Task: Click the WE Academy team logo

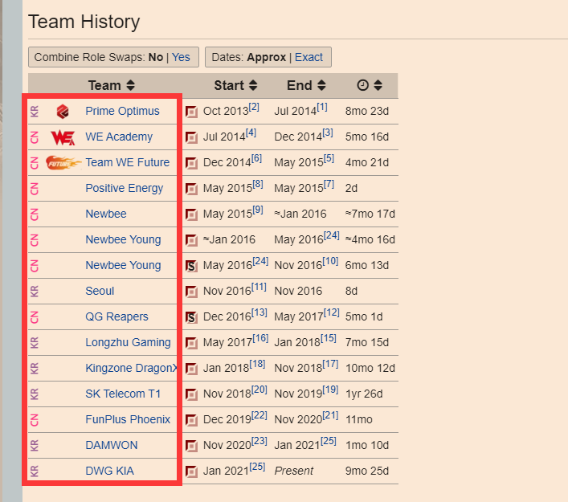Action: (63, 137)
